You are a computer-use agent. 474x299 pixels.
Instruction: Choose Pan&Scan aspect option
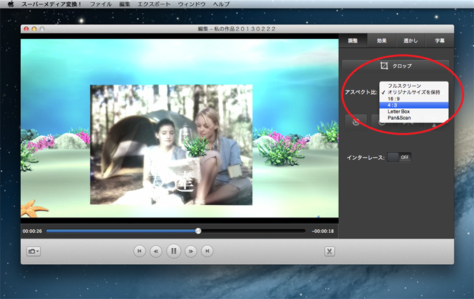pyautogui.click(x=414, y=118)
